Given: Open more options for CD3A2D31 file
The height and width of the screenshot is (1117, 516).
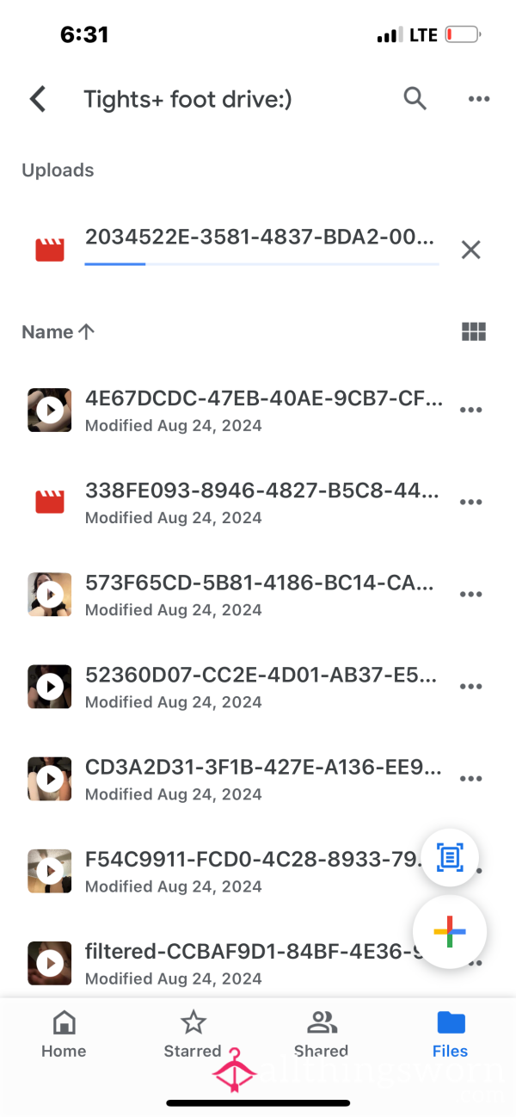Looking at the screenshot, I should pos(471,779).
